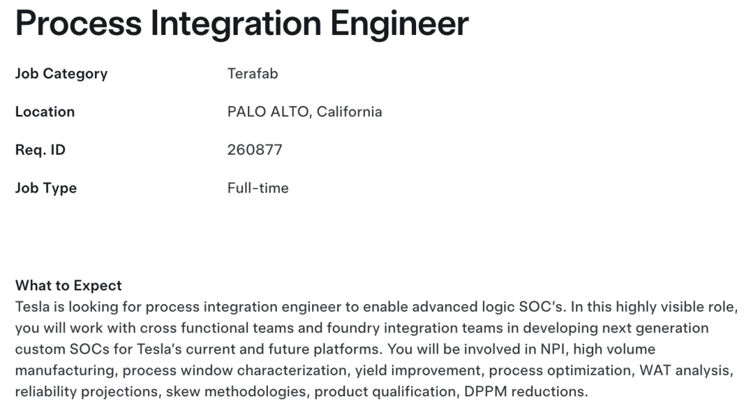Click the Process Integration Engineer job title
744x408 pixels.
click(x=242, y=23)
